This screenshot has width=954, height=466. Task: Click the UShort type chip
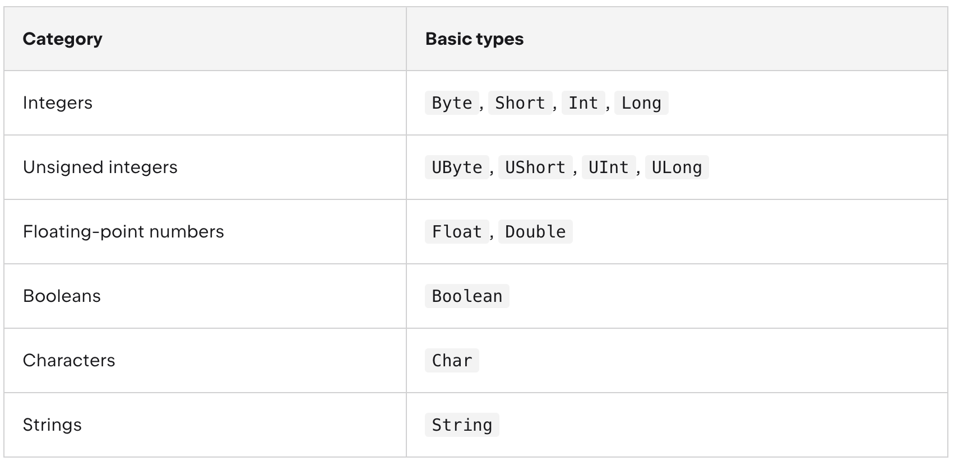click(535, 167)
